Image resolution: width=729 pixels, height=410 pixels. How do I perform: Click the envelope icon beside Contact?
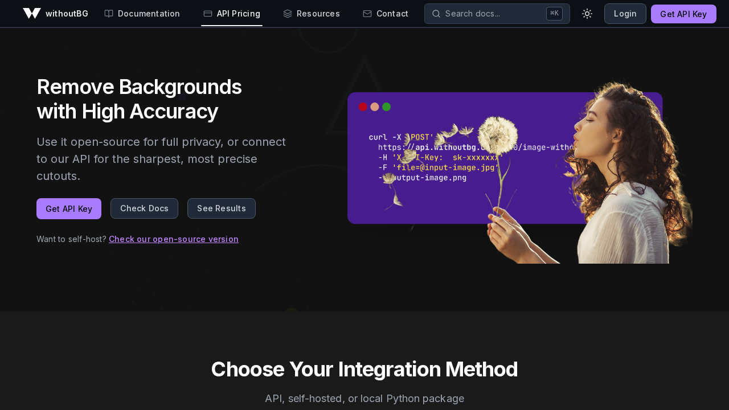(x=367, y=13)
